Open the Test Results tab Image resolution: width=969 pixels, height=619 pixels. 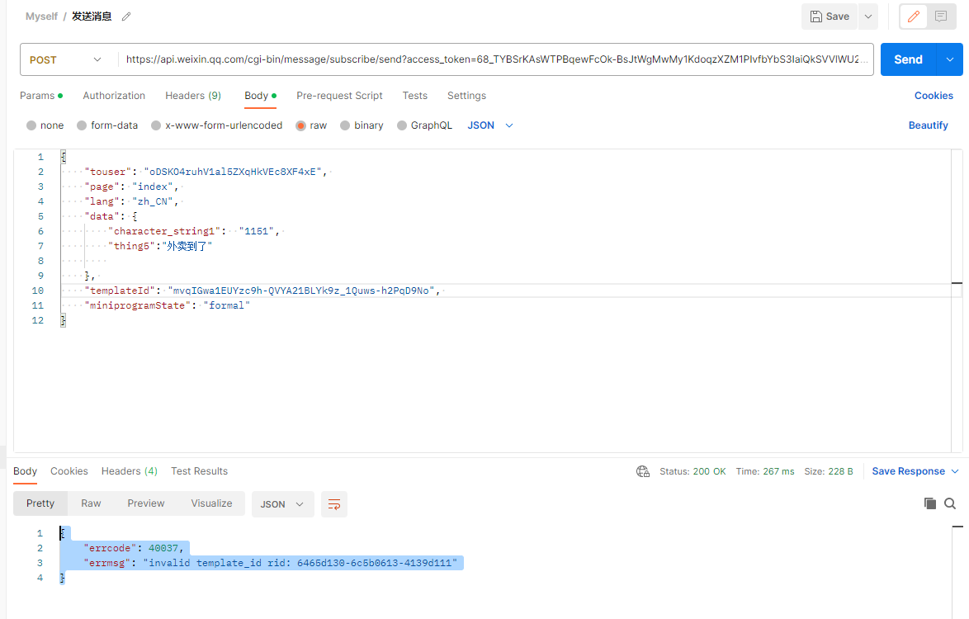[199, 471]
